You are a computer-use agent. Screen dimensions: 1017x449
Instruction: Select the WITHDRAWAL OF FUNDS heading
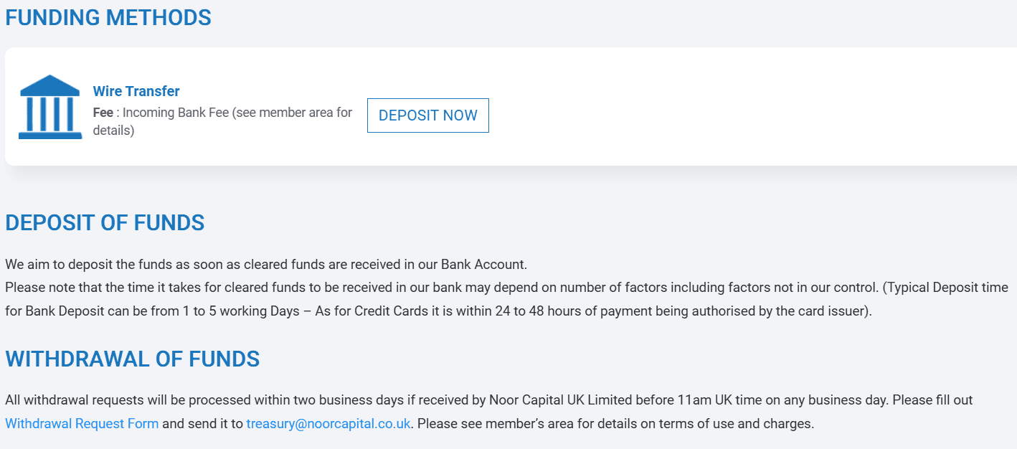coord(132,359)
